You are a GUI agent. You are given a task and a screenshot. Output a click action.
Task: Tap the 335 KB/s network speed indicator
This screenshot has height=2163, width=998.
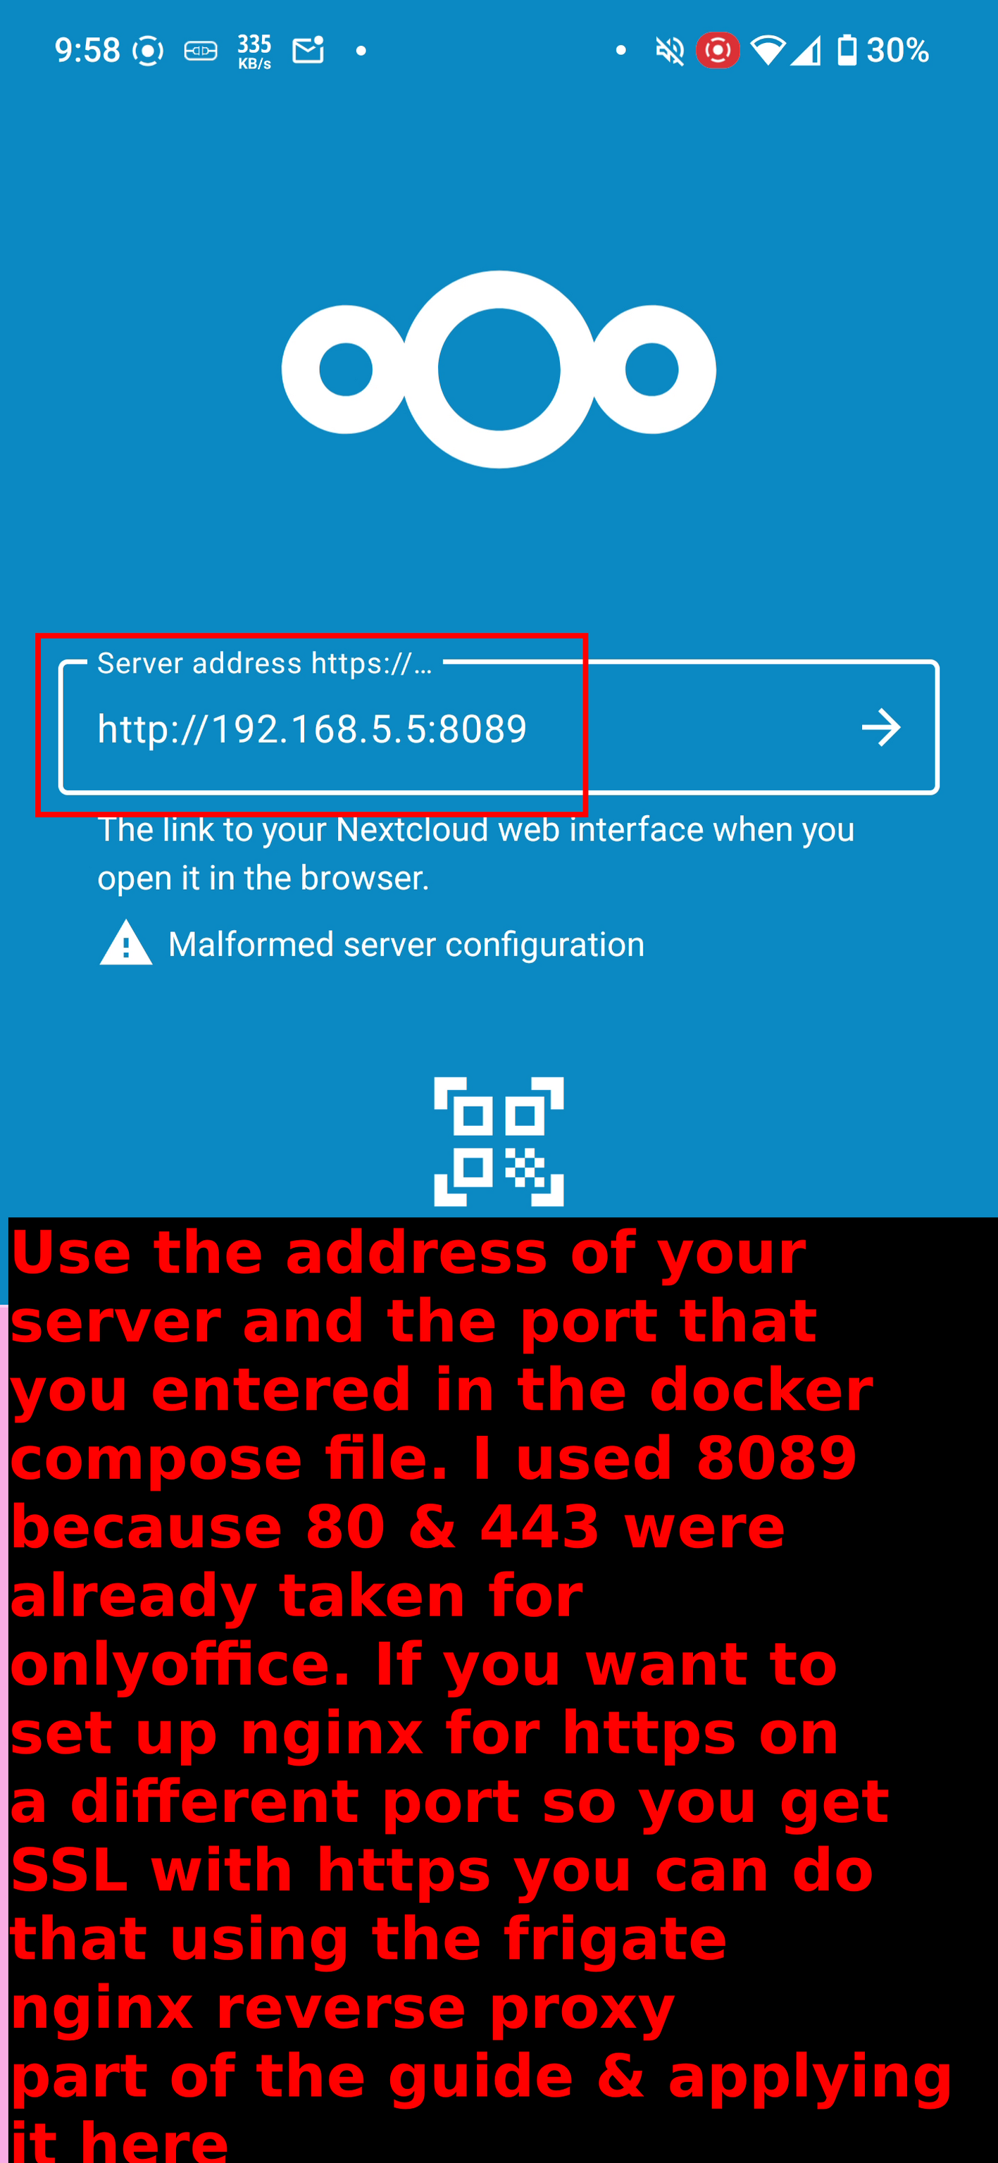point(254,51)
